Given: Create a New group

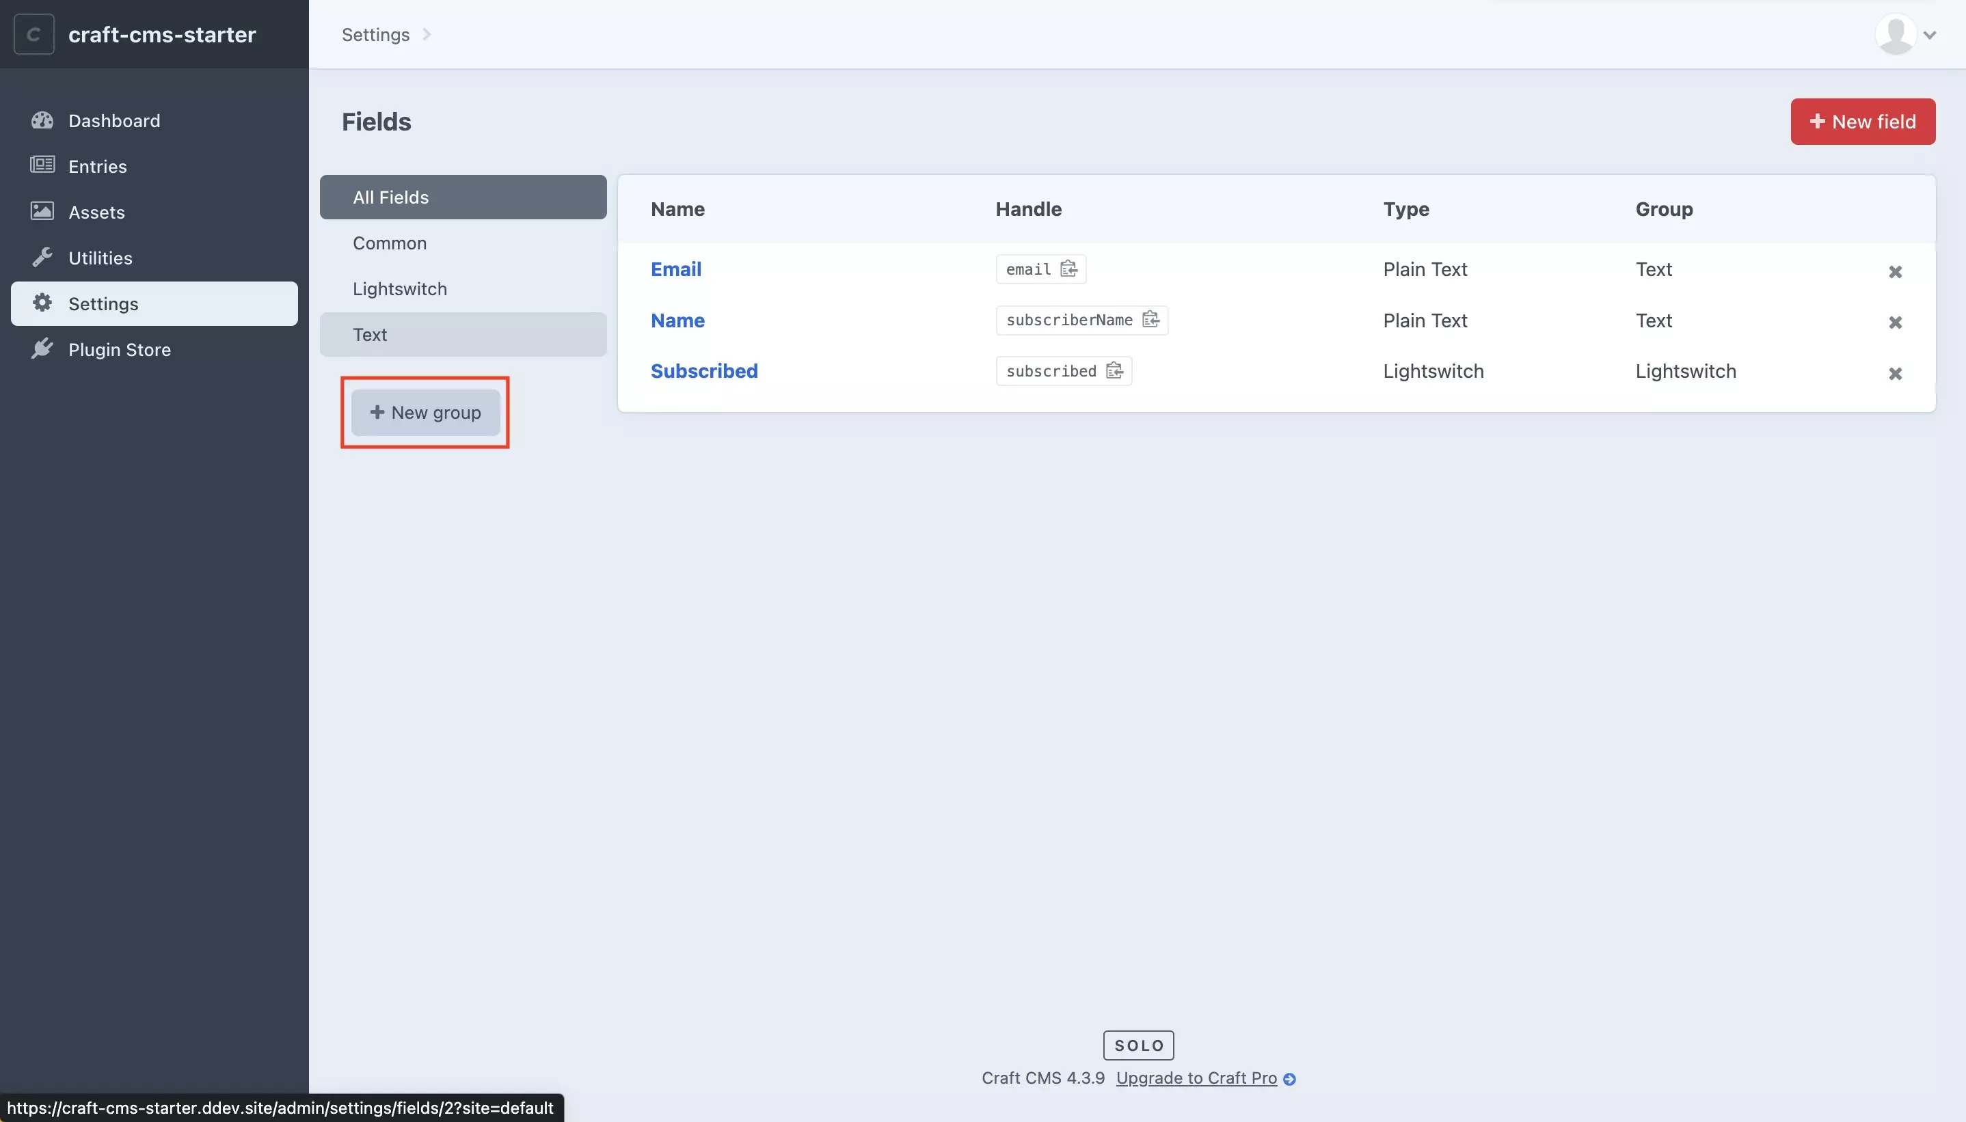Looking at the screenshot, I should click(x=425, y=412).
